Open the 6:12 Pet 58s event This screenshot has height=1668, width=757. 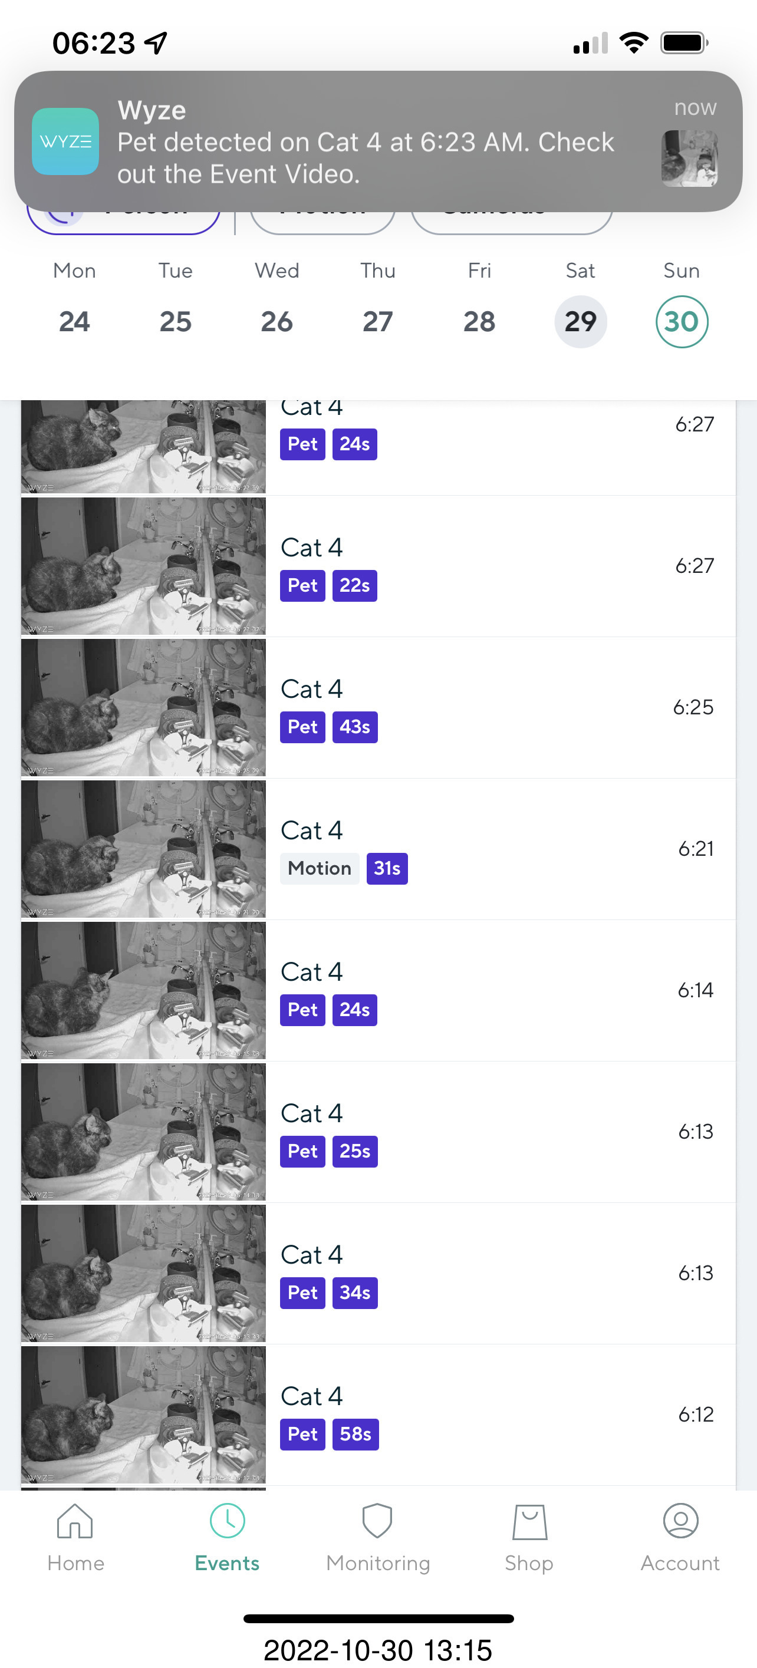[x=499, y=1415]
